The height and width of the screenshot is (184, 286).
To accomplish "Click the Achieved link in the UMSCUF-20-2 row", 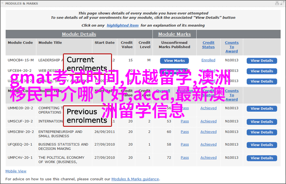I will tap(208, 121).
